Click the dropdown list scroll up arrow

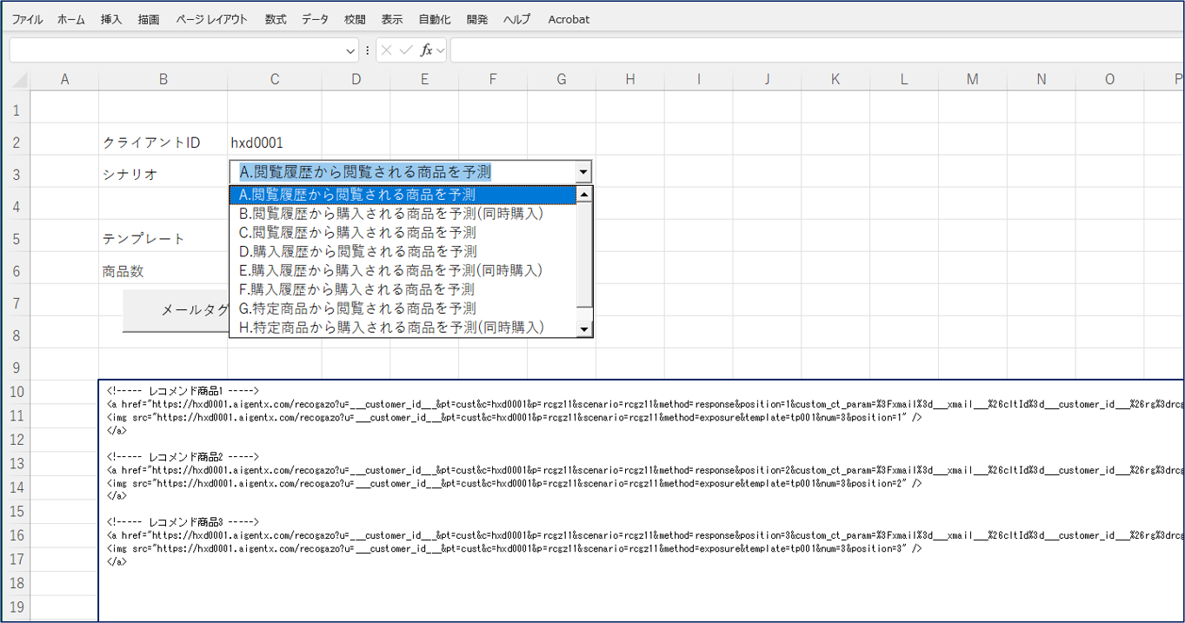pyautogui.click(x=584, y=195)
